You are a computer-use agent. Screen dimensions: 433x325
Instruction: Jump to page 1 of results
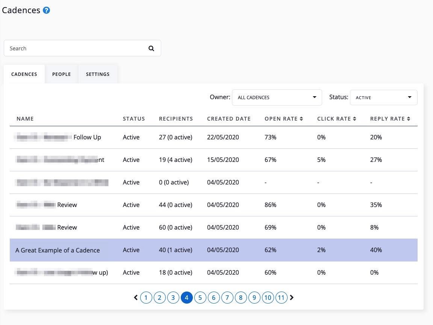coord(146,298)
